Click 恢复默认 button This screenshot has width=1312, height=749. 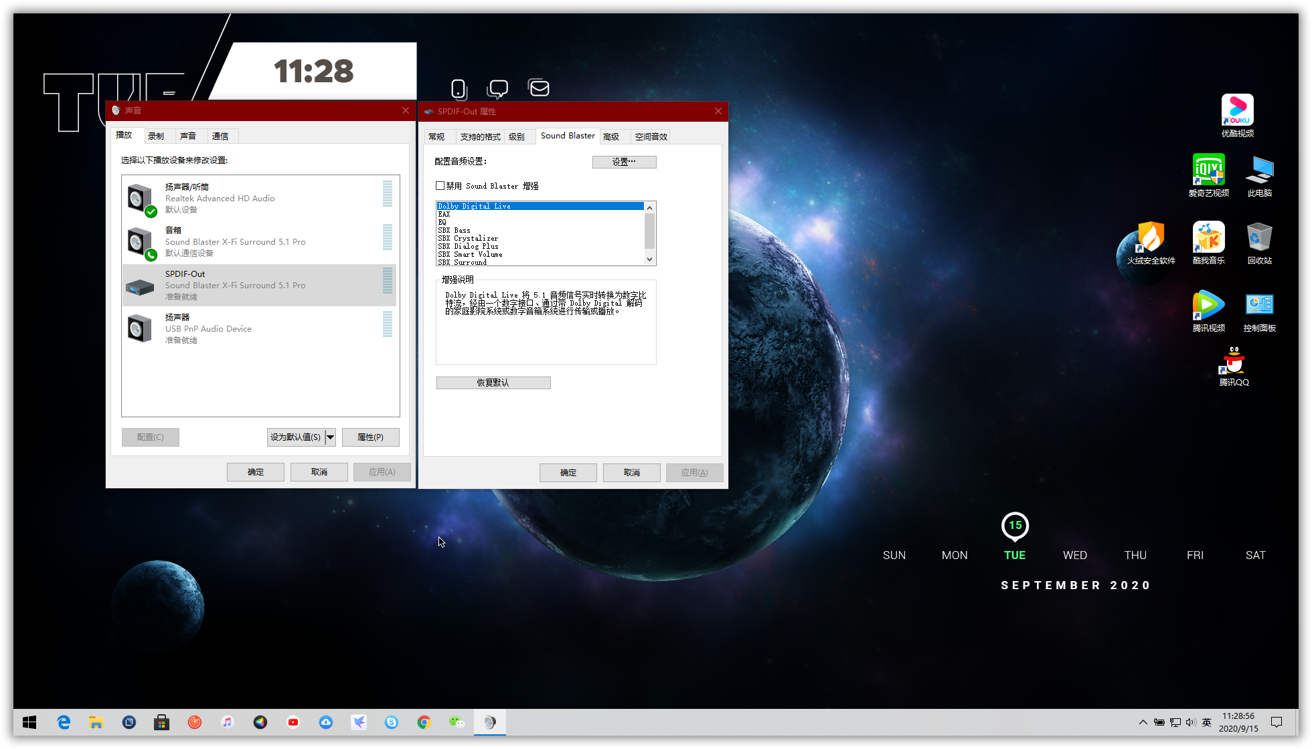[x=493, y=383]
